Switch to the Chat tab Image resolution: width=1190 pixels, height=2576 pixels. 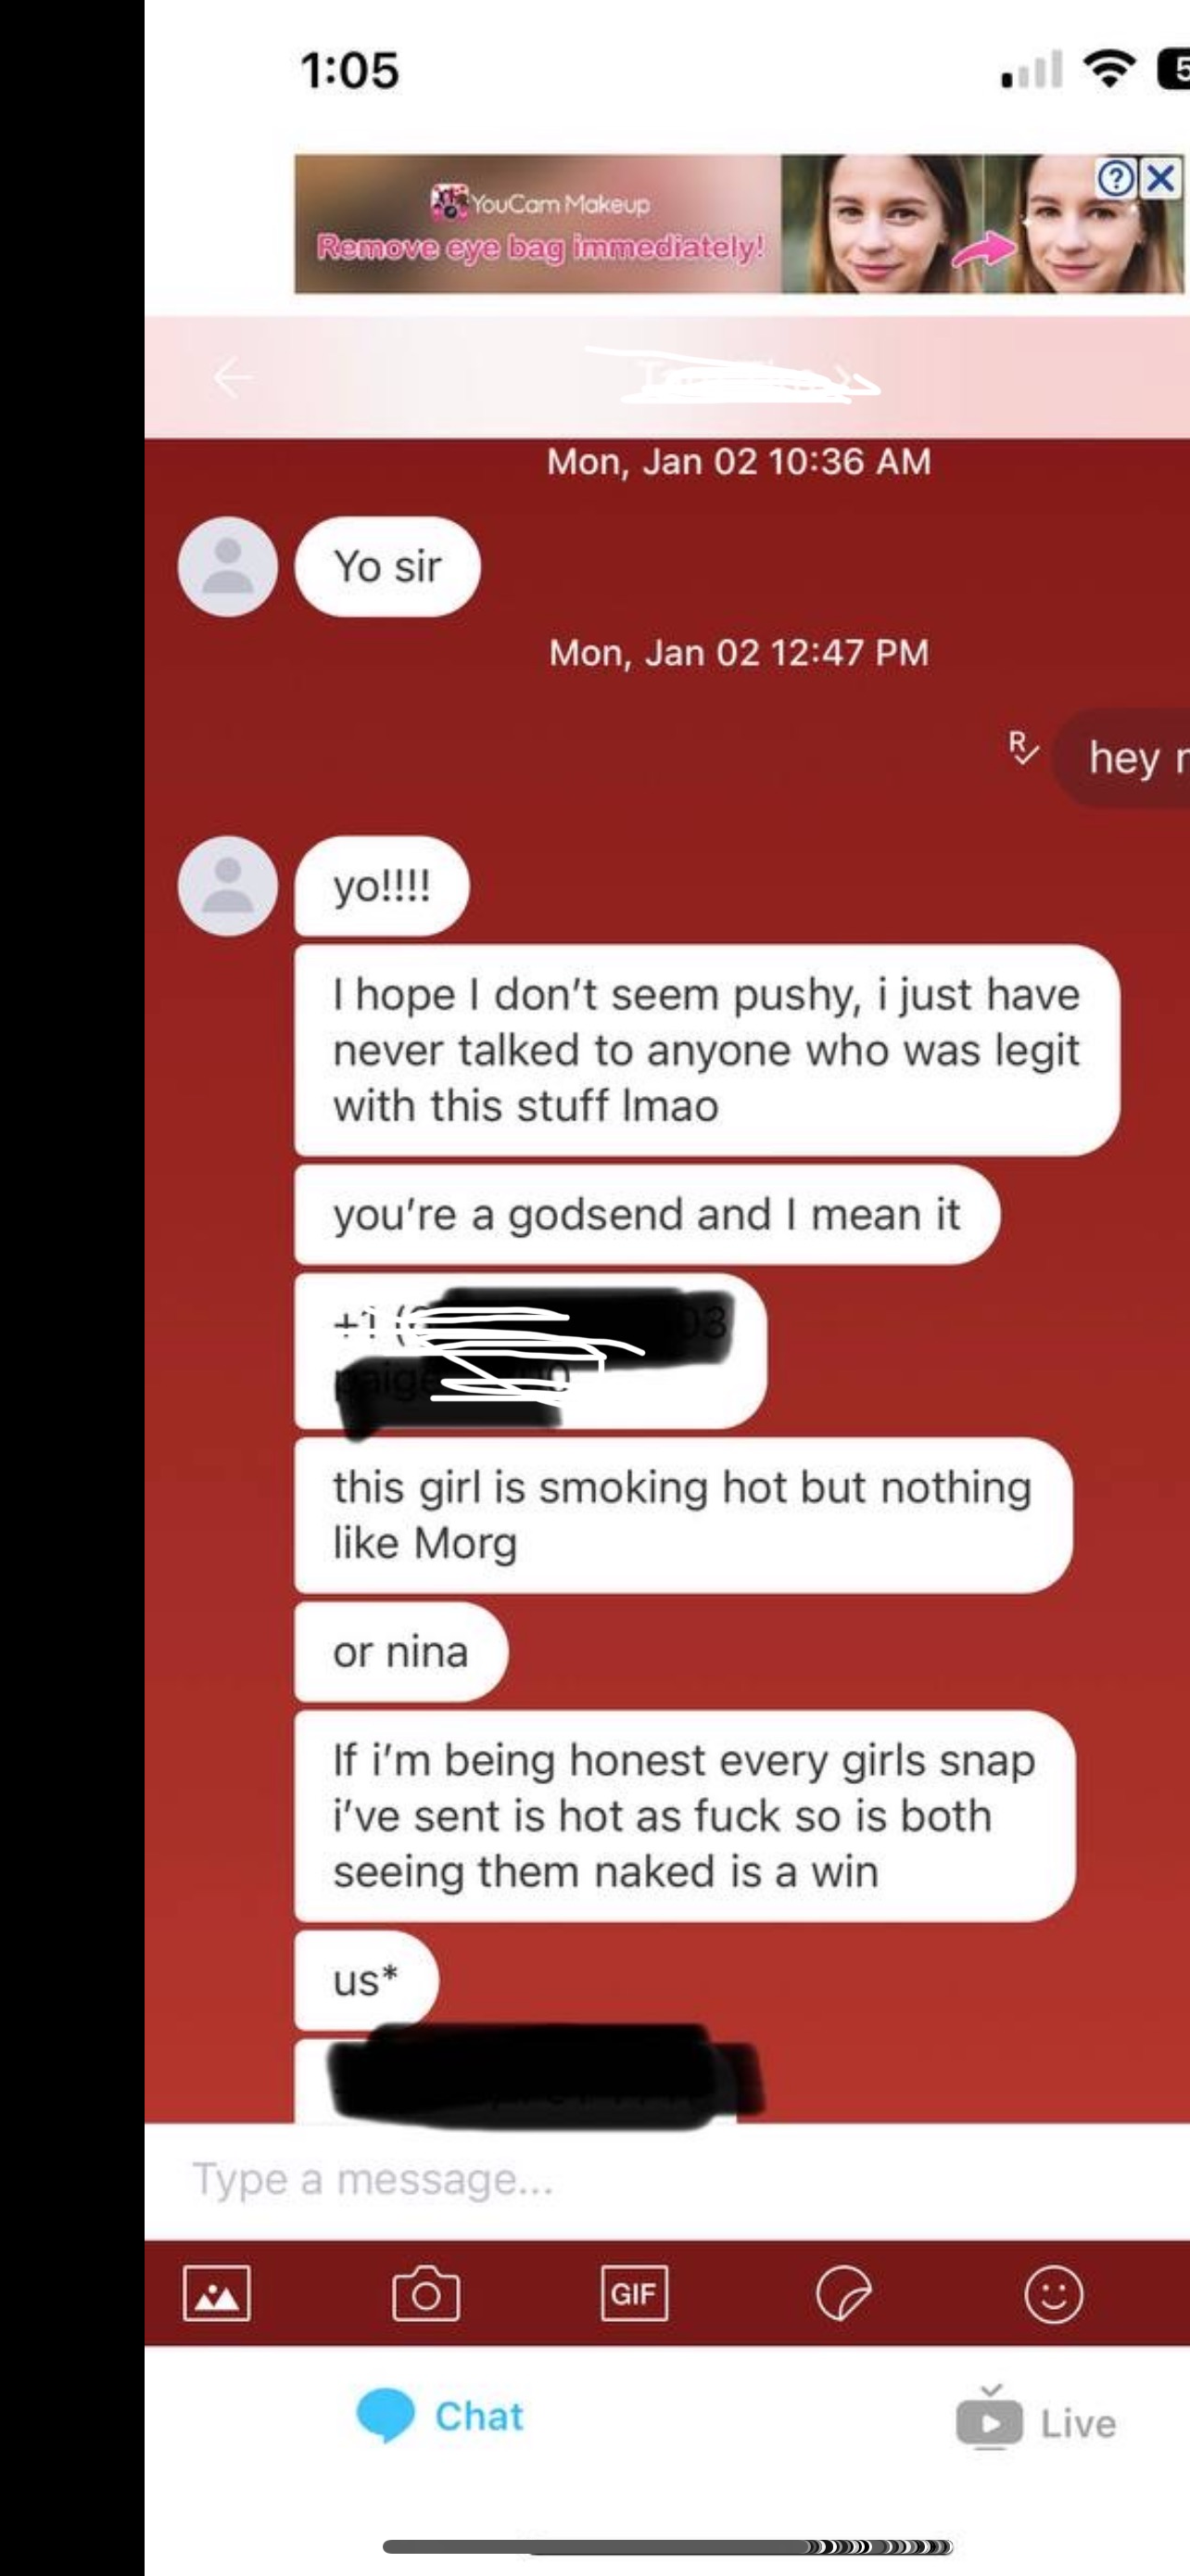439,2416
